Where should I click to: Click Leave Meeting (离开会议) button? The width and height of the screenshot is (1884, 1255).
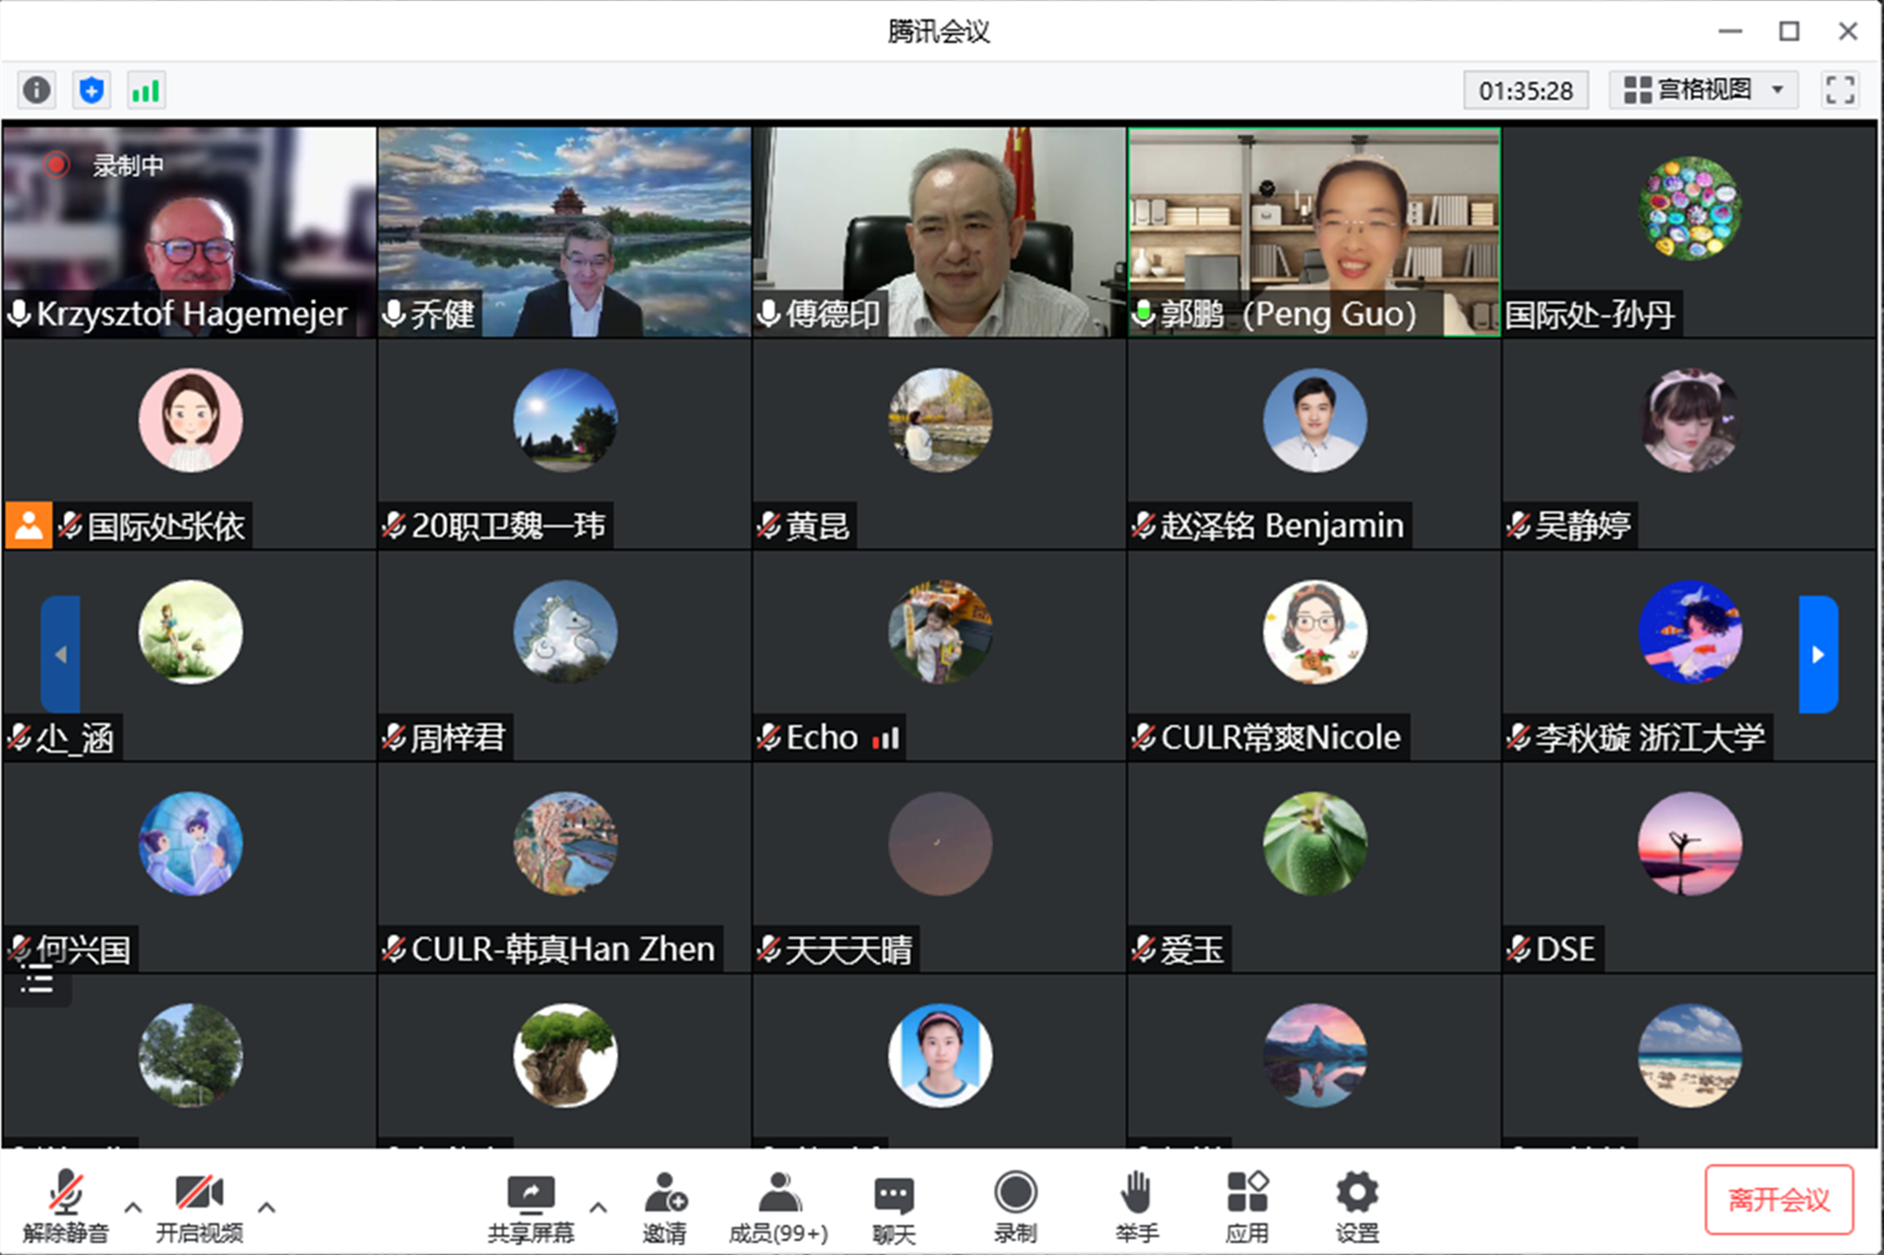pos(1778,1199)
